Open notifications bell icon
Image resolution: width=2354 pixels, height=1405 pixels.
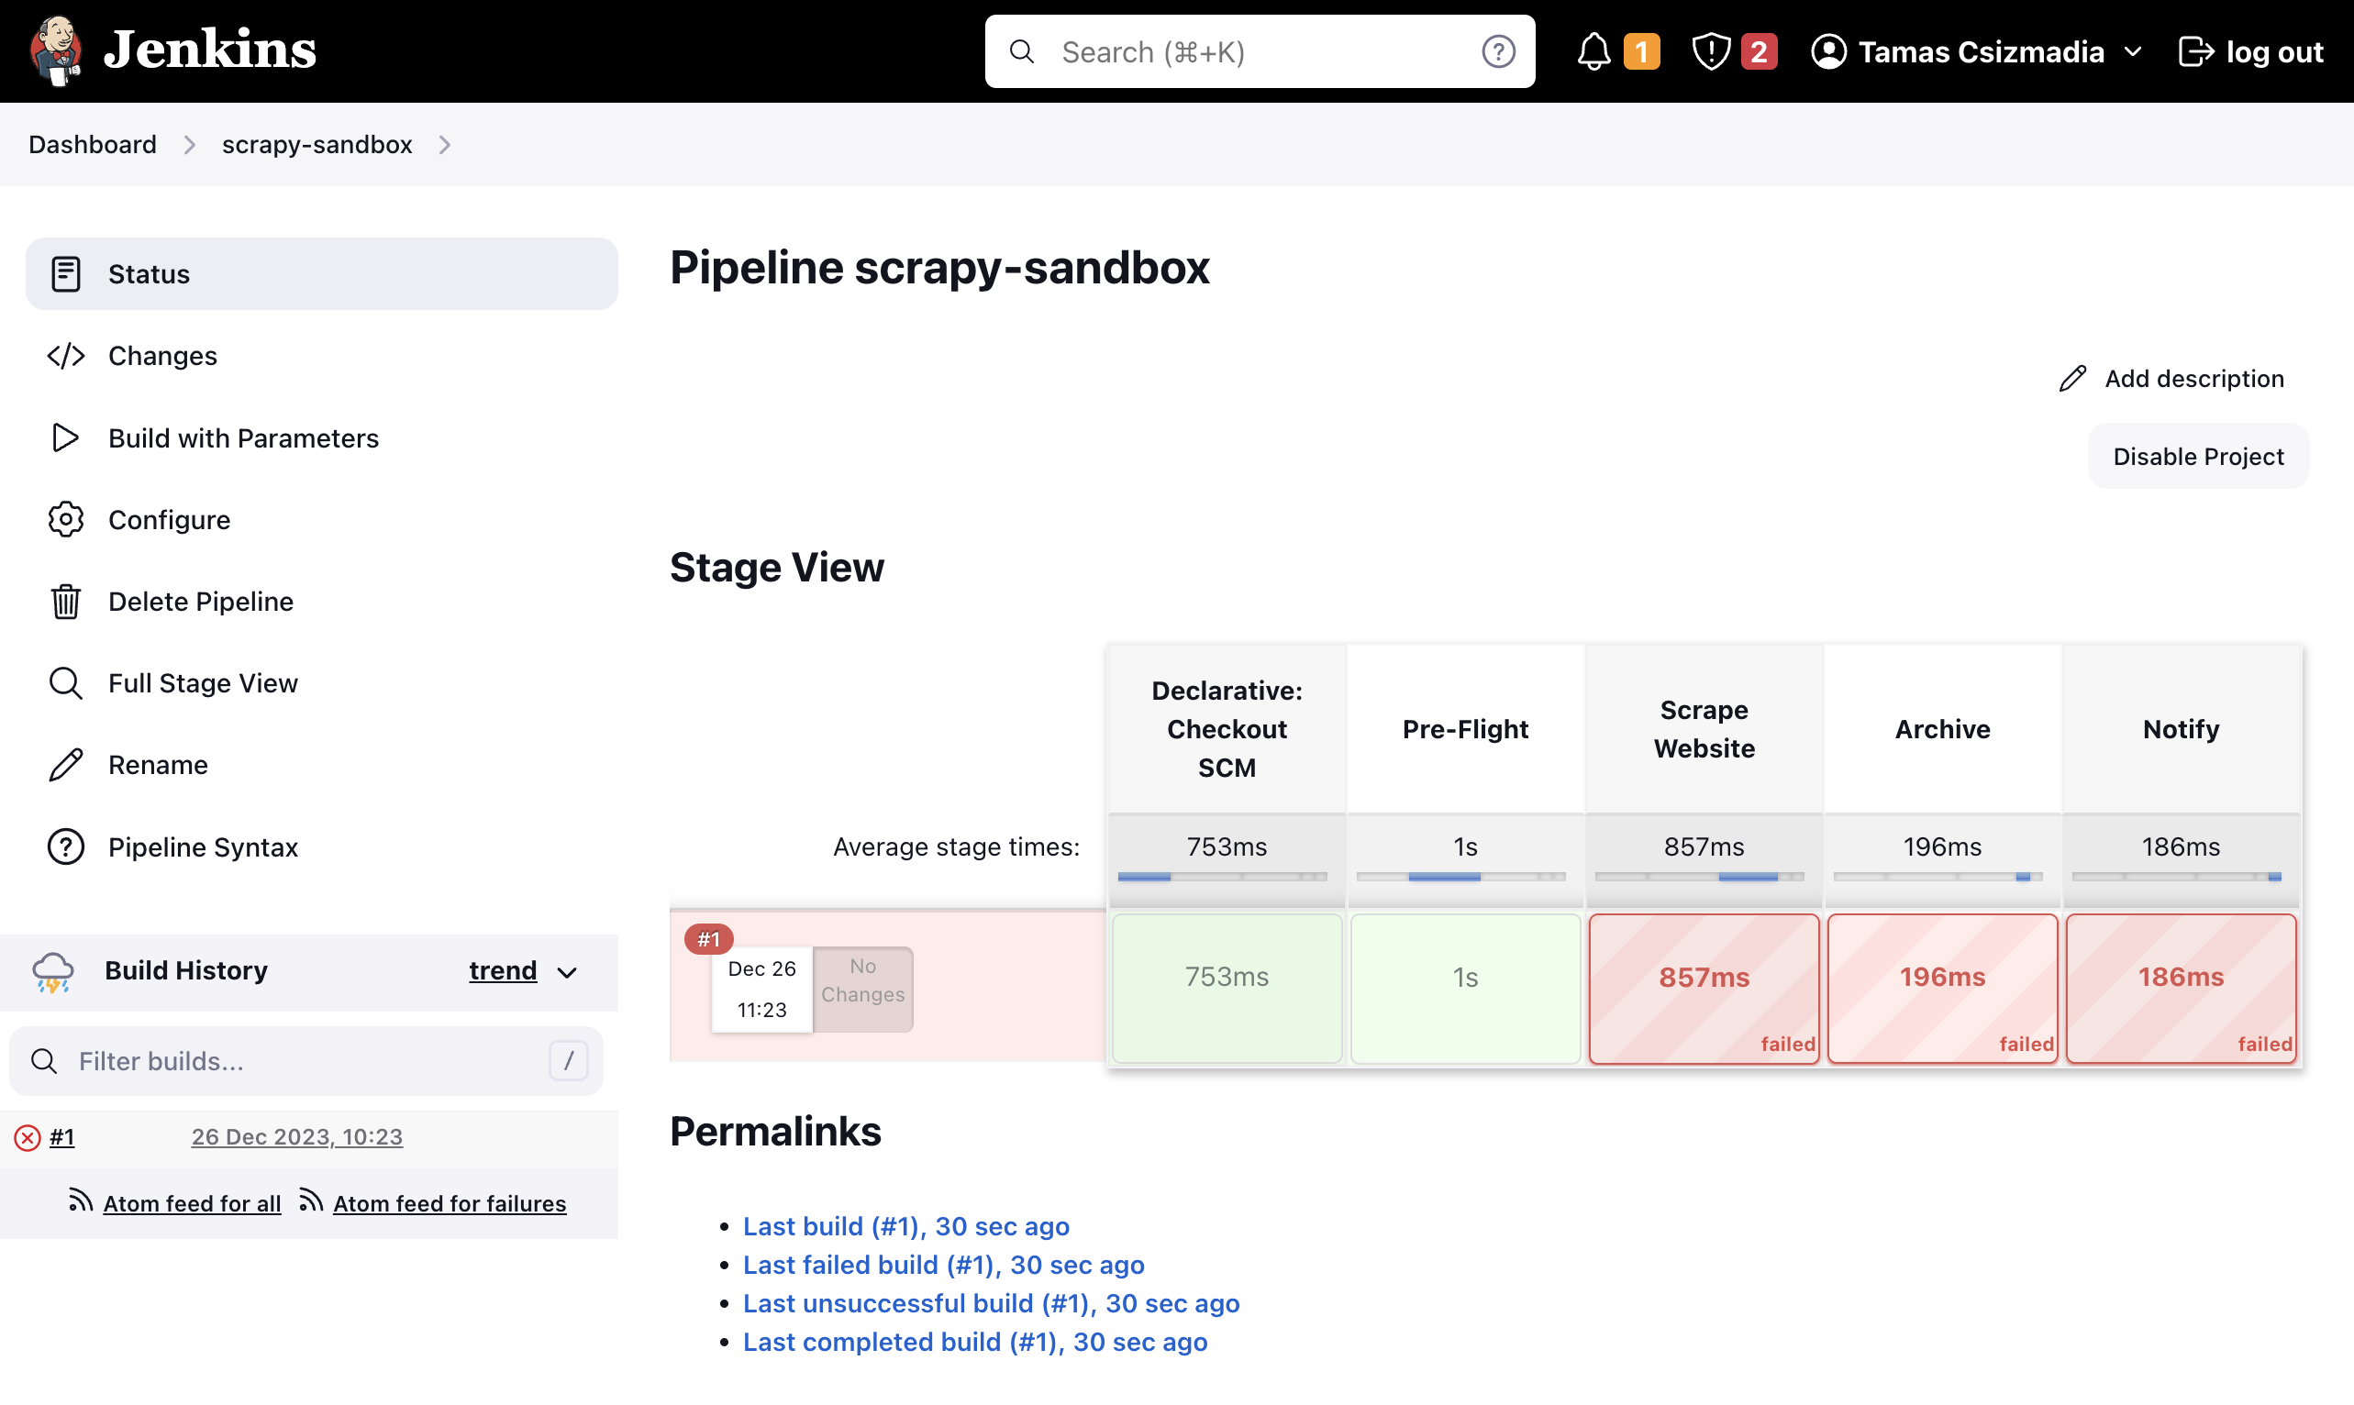[1593, 52]
